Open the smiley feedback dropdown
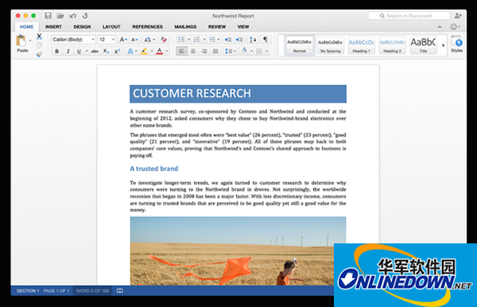The image size is (477, 307). (455, 27)
